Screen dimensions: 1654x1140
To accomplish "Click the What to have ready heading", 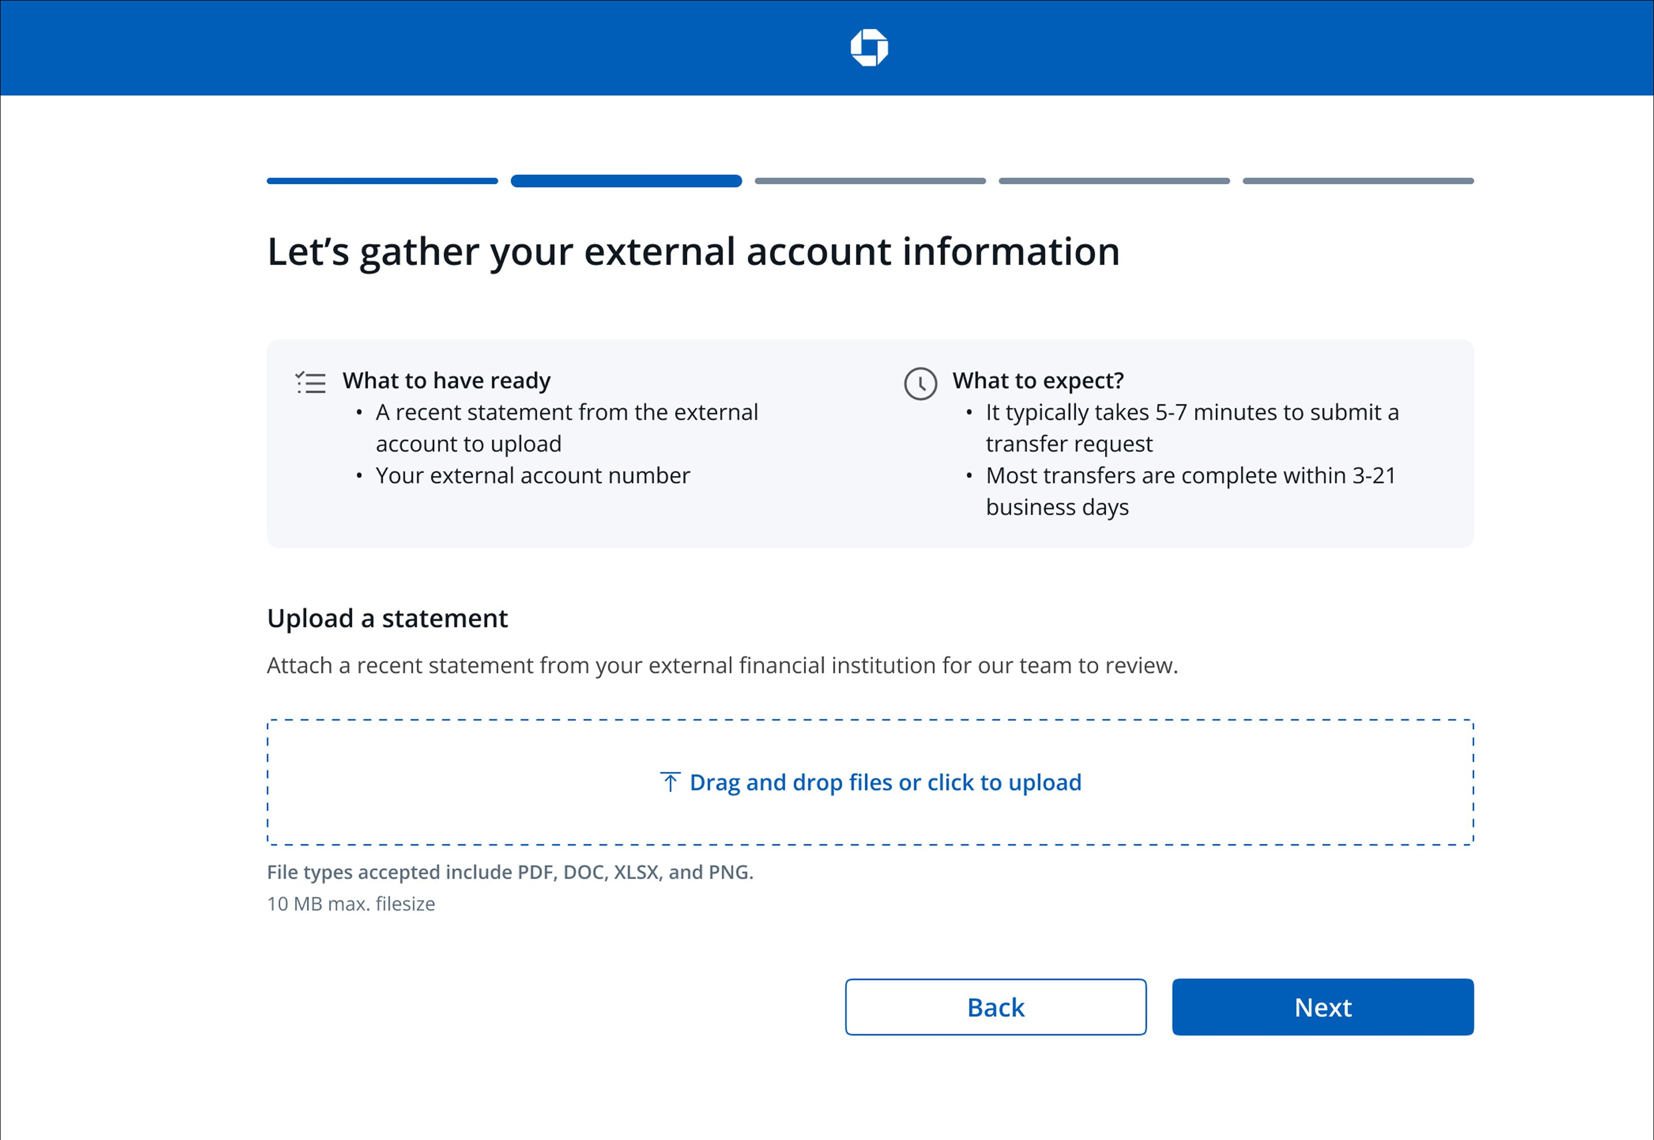I will click(x=447, y=381).
